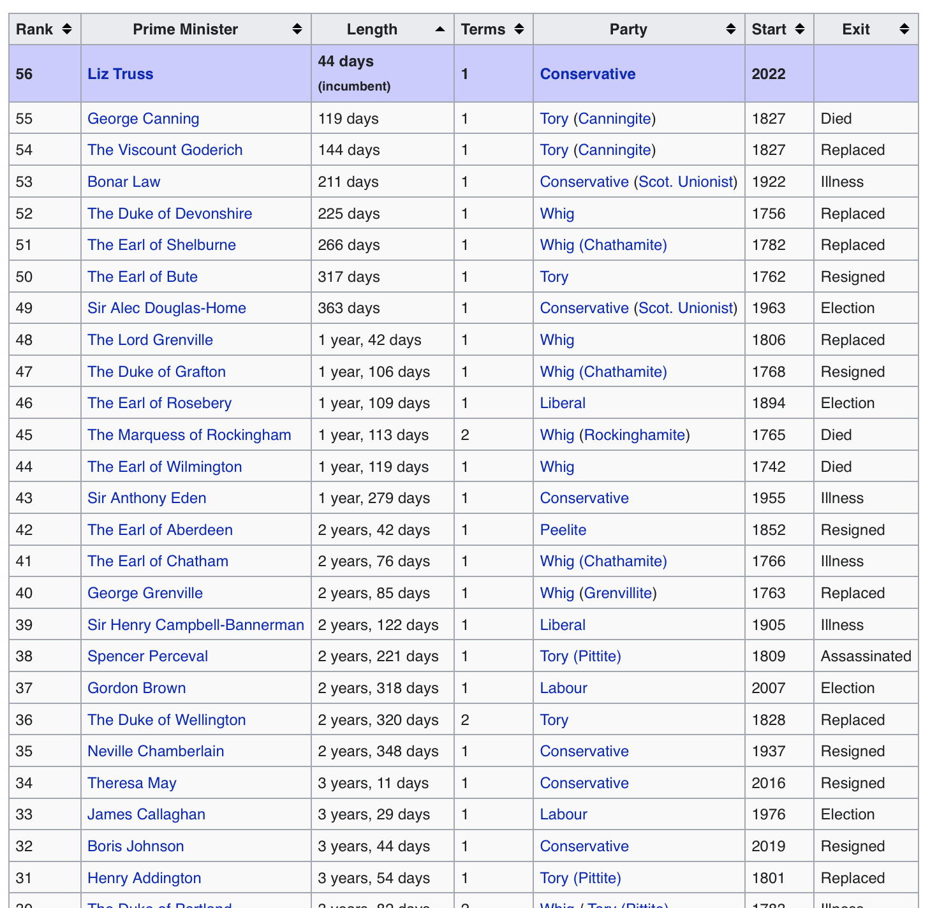Toggle Length column sort arrow
The image size is (937, 908).
click(x=440, y=29)
